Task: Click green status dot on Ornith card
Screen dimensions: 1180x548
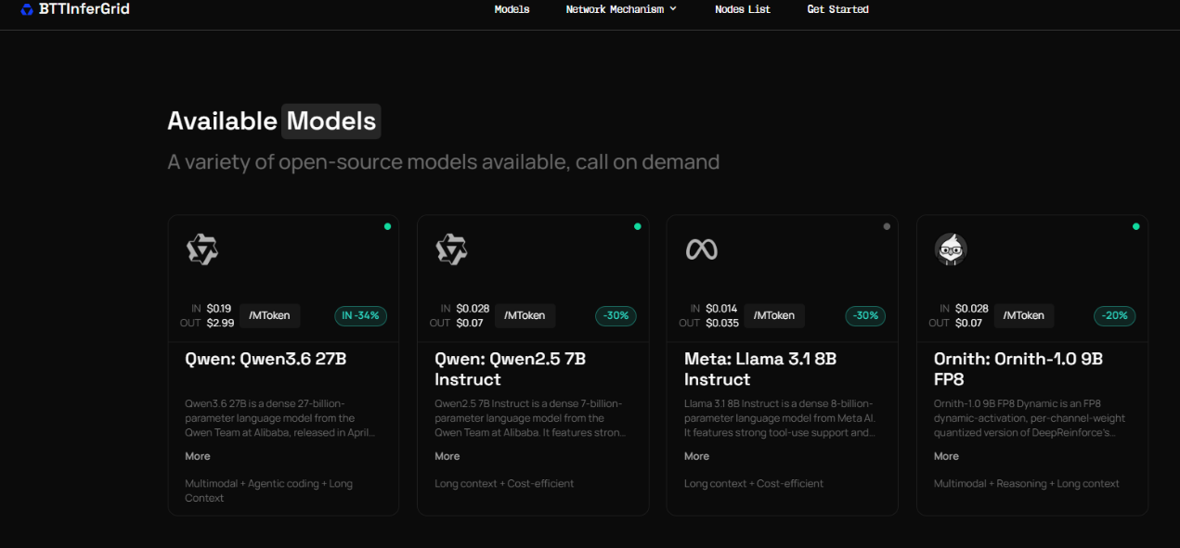Action: (x=1136, y=226)
